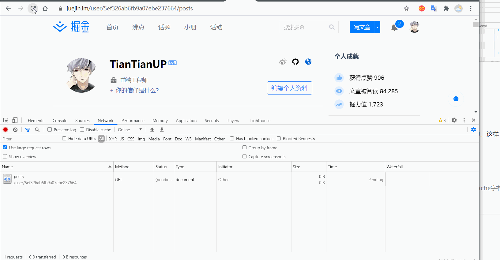Filter requests by XHR type
Viewport: 500px width, 260px height.
pos(113,139)
